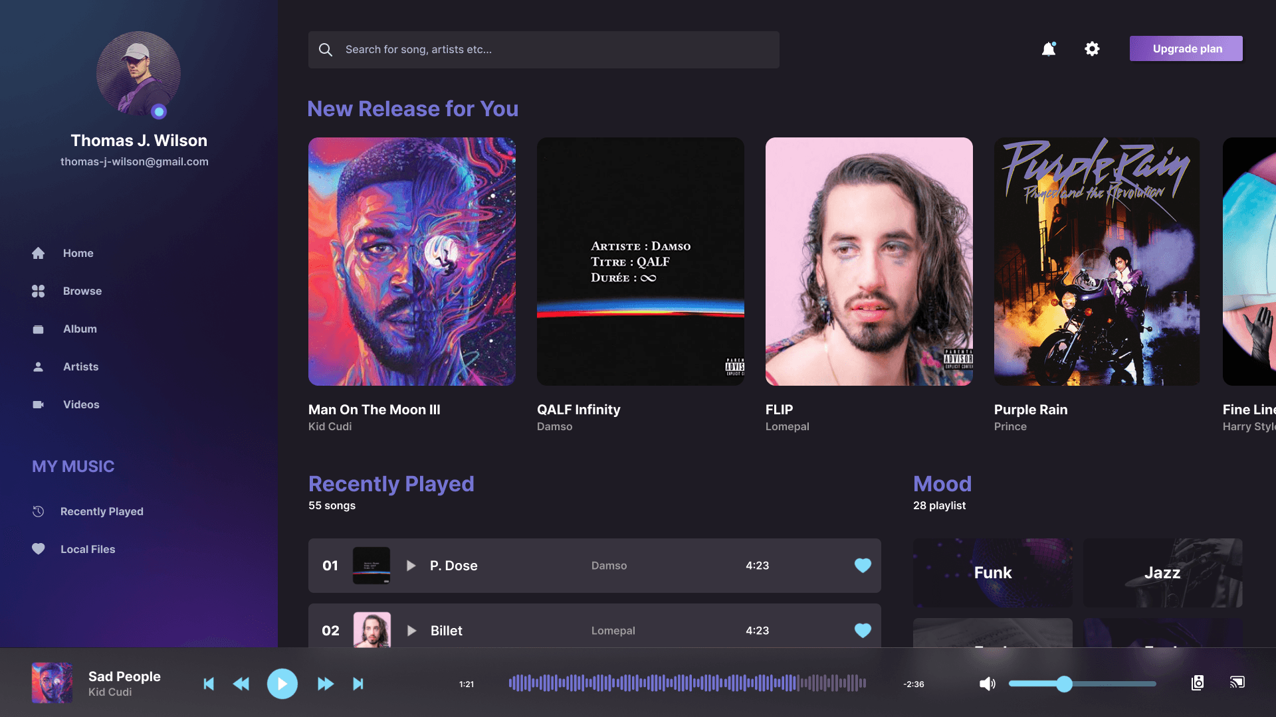Skip to previous track in player
The height and width of the screenshot is (717, 1276).
tap(209, 684)
